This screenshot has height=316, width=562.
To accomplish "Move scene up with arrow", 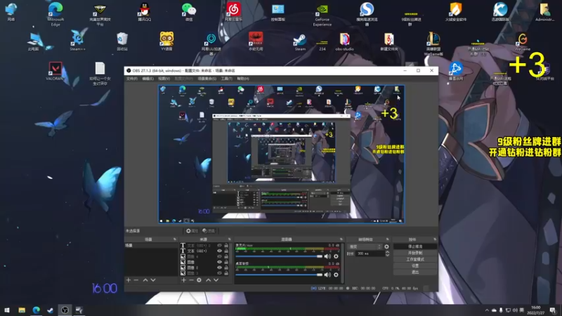I will (x=145, y=279).
